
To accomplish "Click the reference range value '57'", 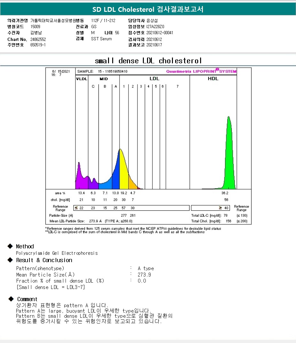I will pos(124,208).
